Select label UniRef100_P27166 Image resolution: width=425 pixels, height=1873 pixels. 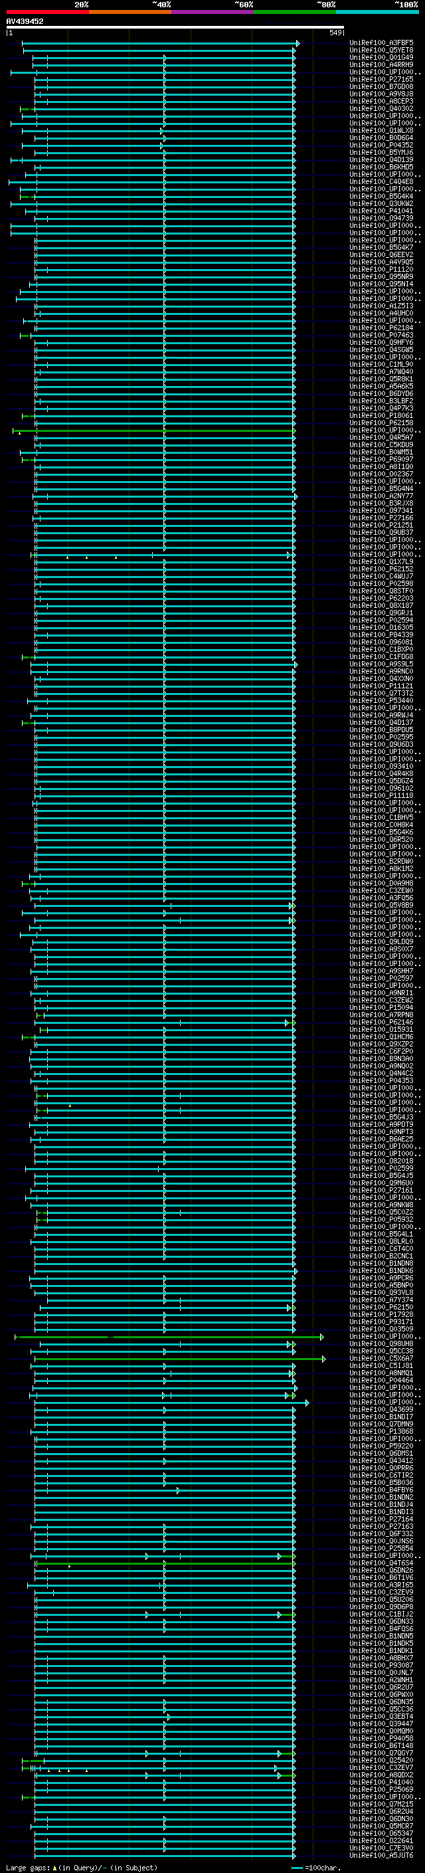tap(381, 518)
